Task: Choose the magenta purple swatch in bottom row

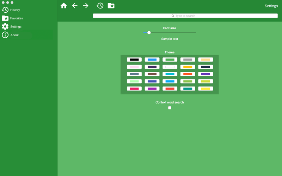Action: tap(152, 89)
